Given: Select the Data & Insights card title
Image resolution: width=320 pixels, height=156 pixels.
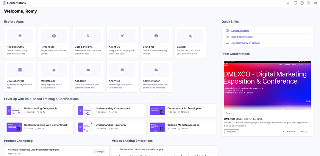Looking at the screenshot, I should (83, 47).
